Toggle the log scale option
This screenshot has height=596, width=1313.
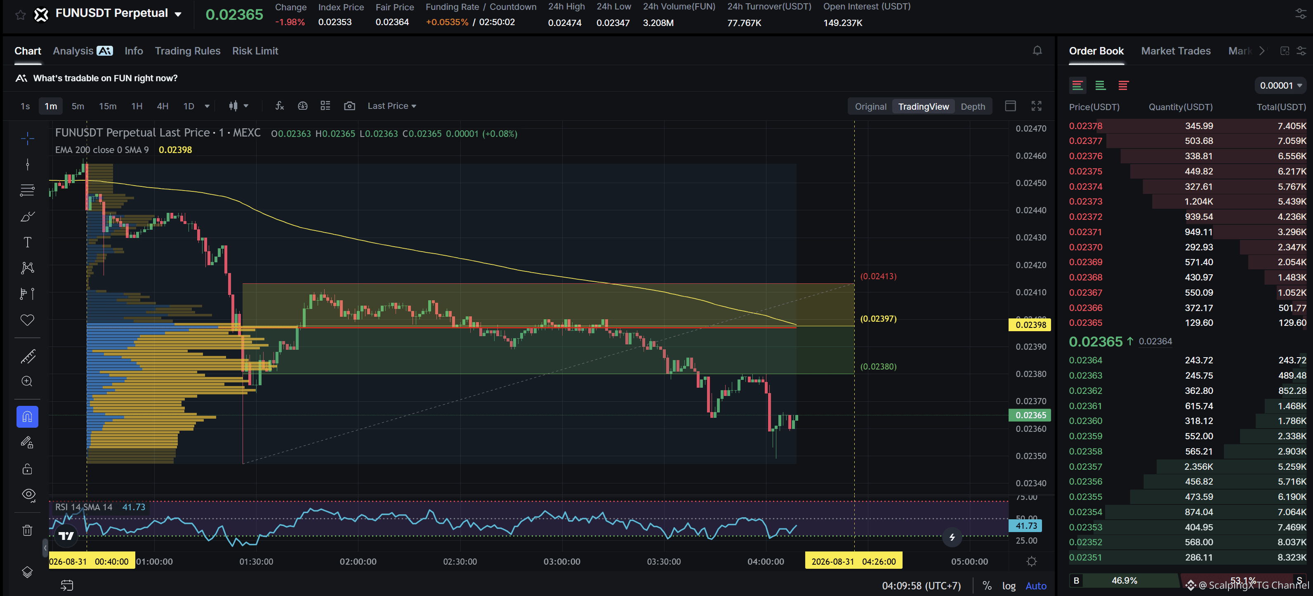click(1009, 585)
